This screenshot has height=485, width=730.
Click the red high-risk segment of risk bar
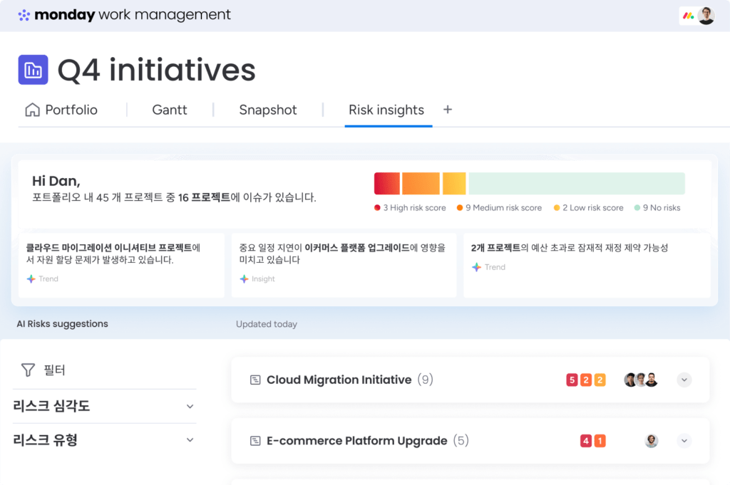pyautogui.click(x=386, y=184)
